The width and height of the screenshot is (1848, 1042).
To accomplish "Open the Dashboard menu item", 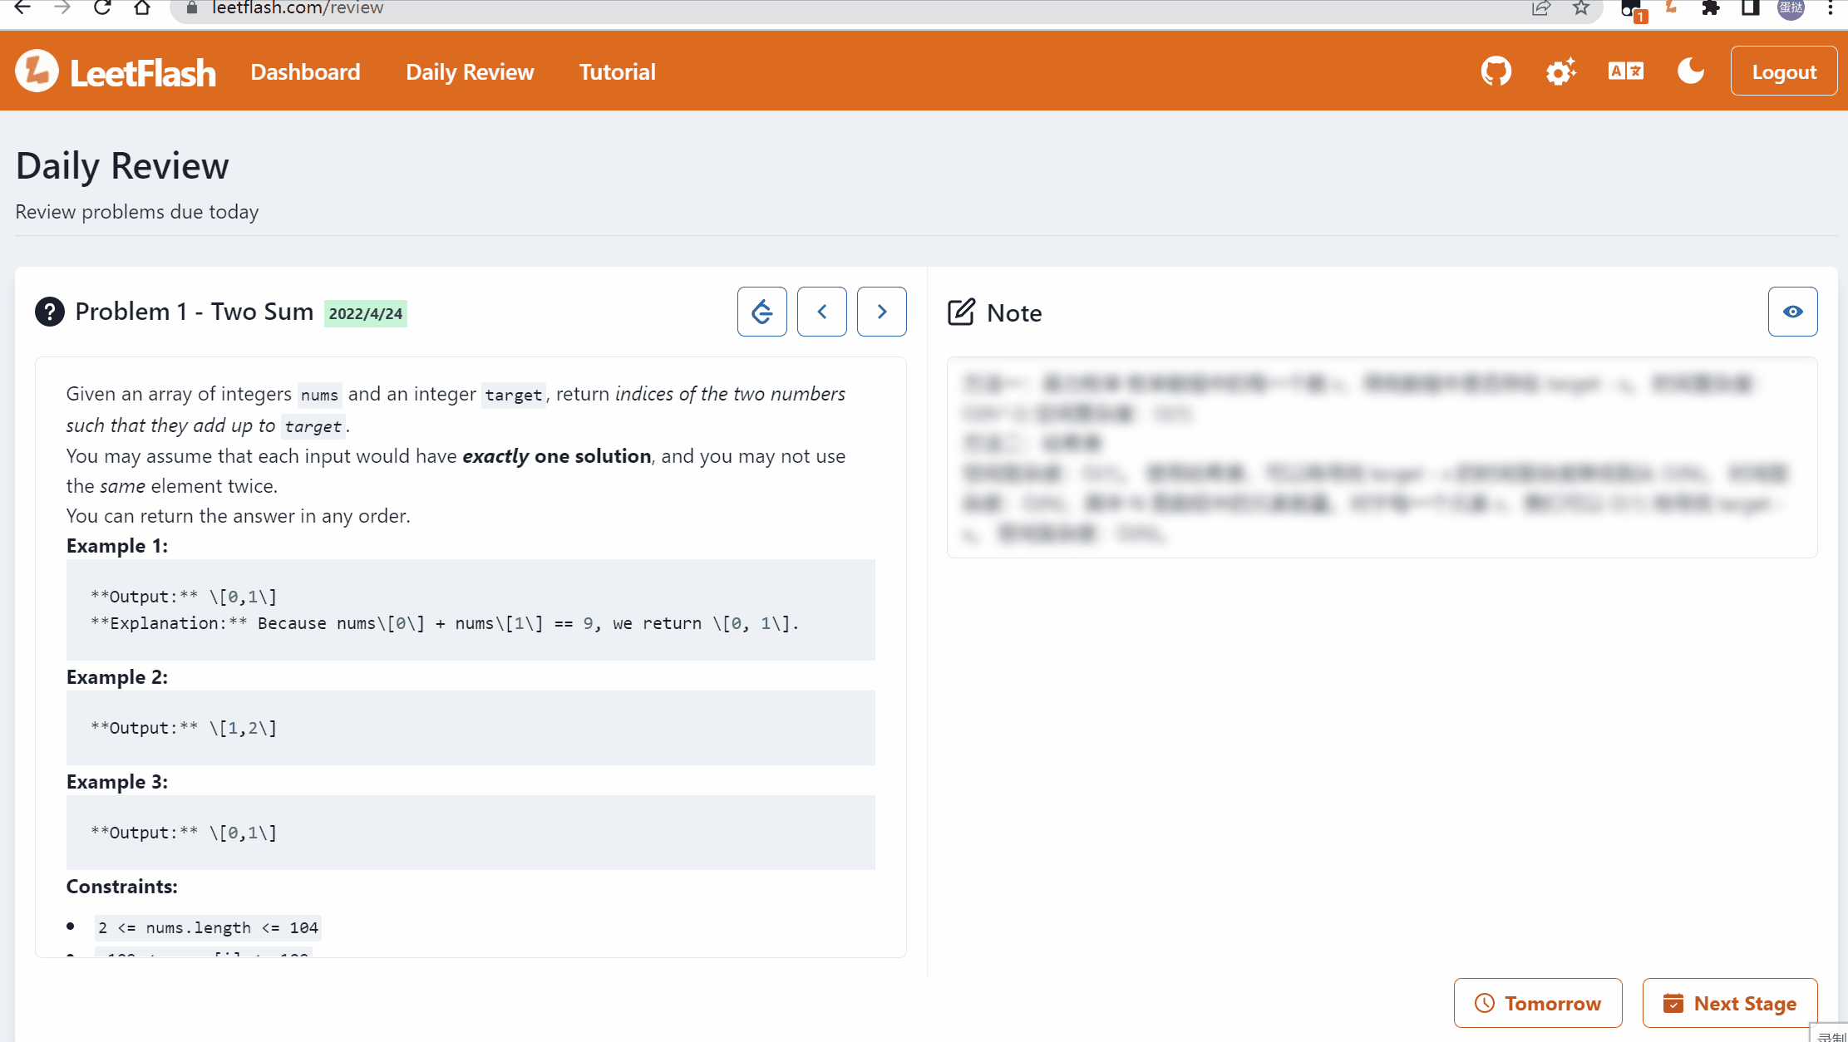I will click(305, 72).
